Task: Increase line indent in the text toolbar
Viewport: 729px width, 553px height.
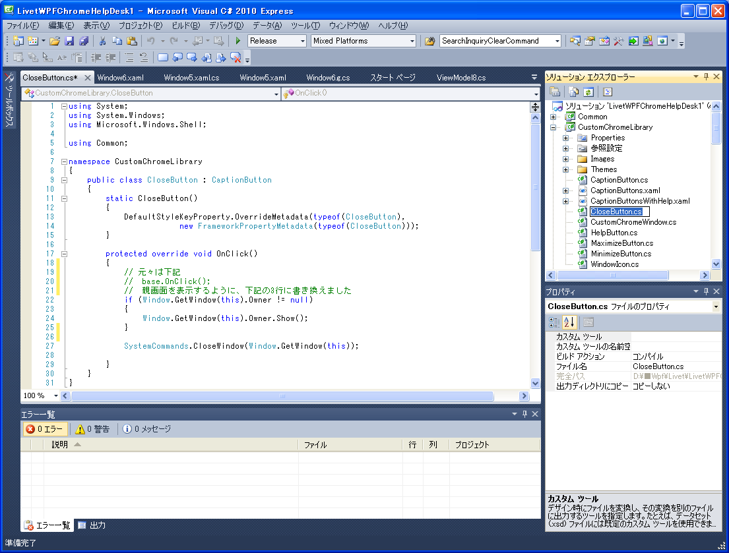Action: 111,57
